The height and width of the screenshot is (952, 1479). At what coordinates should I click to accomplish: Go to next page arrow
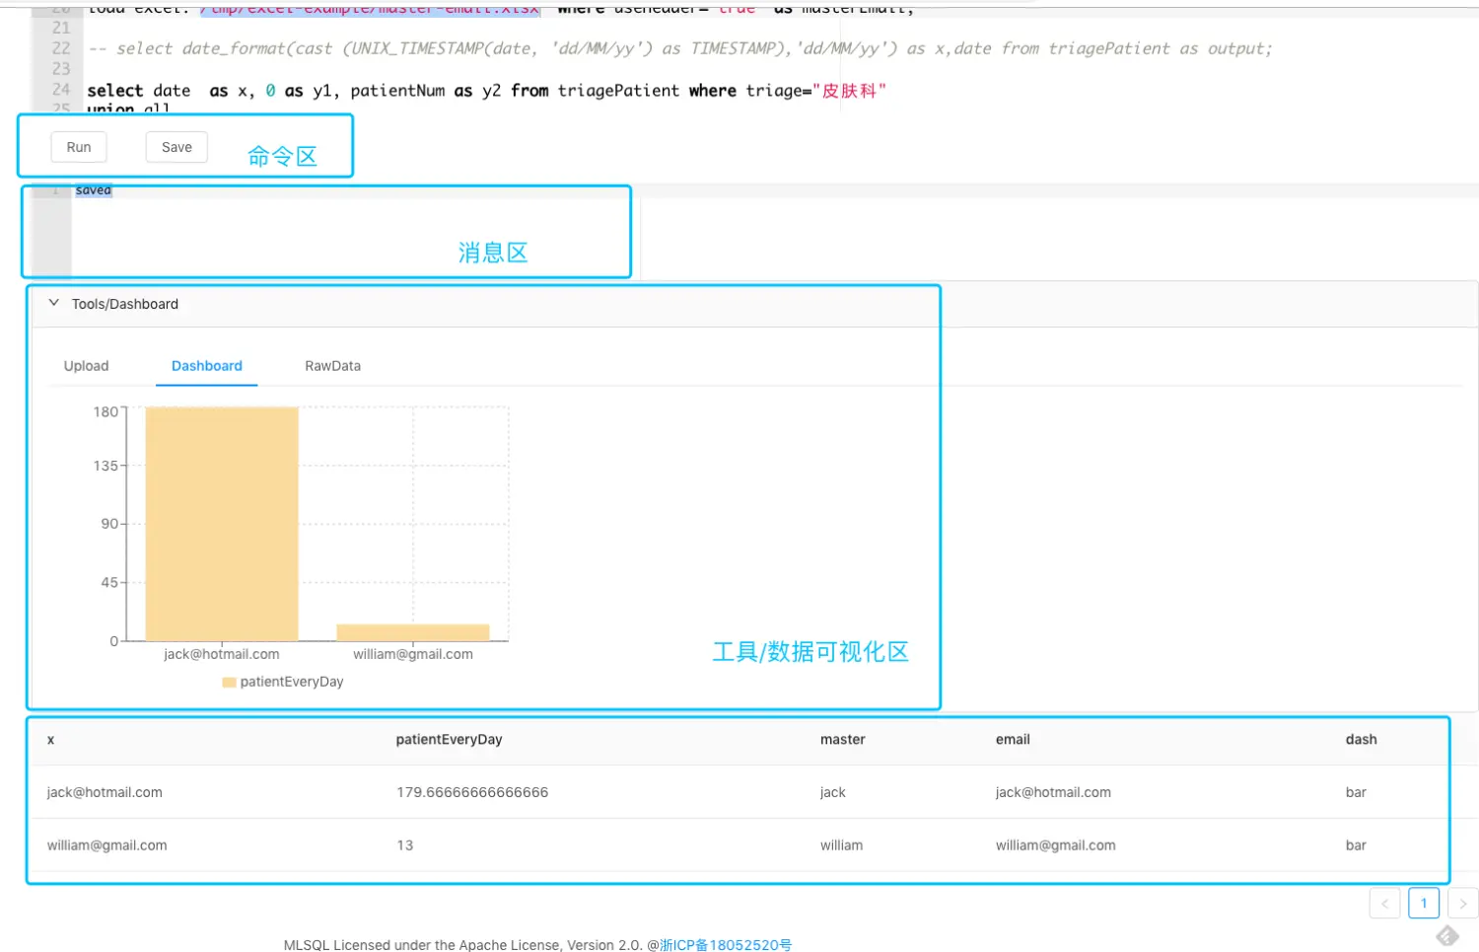1462,903
